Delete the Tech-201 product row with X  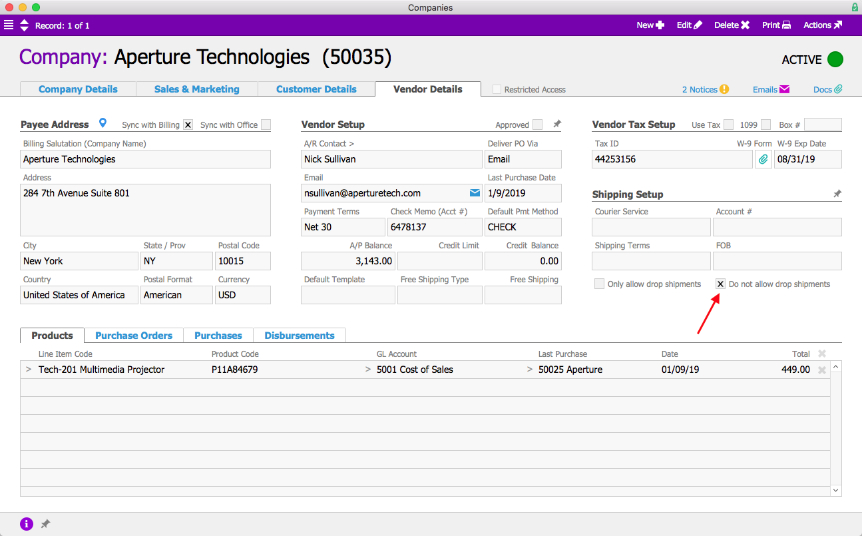pos(822,370)
